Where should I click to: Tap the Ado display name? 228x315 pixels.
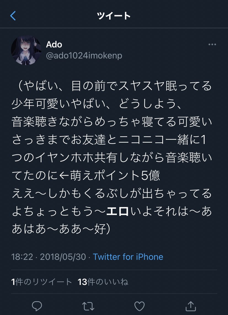click(54, 44)
